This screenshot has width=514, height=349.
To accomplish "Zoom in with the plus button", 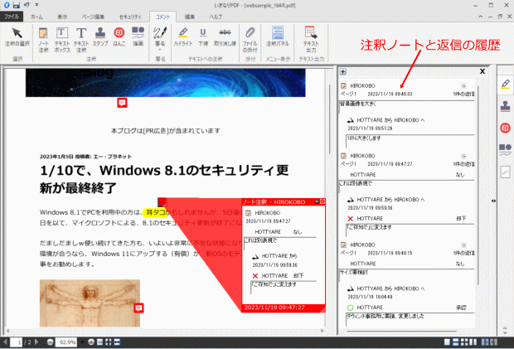I will coord(91,342).
